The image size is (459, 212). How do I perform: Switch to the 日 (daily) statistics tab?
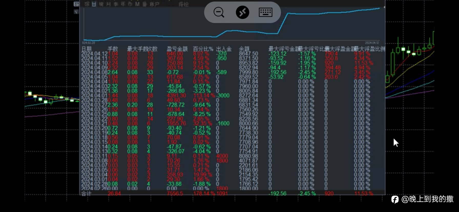(94, 4)
